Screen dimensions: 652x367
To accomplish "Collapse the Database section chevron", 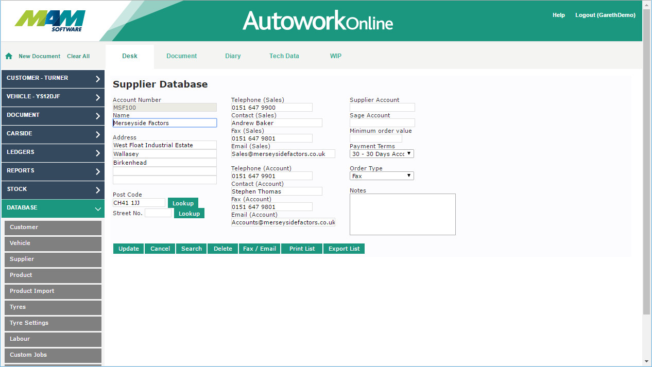I will click(98, 208).
